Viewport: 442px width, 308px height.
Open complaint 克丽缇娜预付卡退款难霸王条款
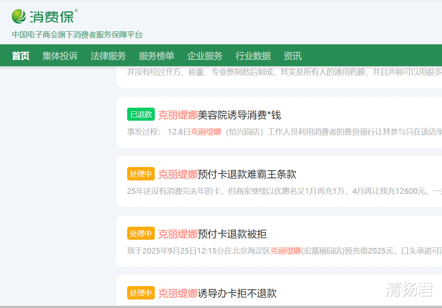point(227,174)
